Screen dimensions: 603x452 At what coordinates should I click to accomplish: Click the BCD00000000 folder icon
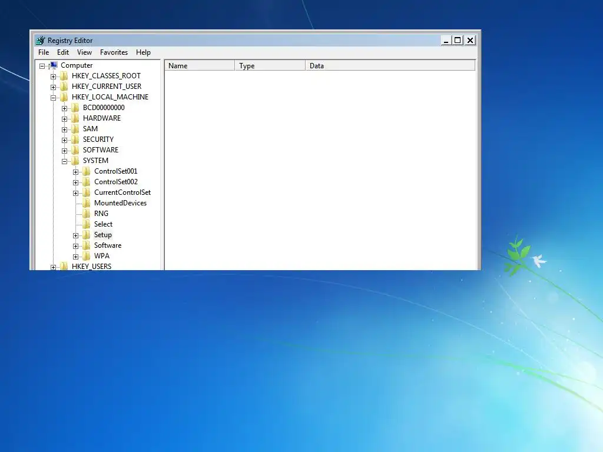[x=75, y=108]
